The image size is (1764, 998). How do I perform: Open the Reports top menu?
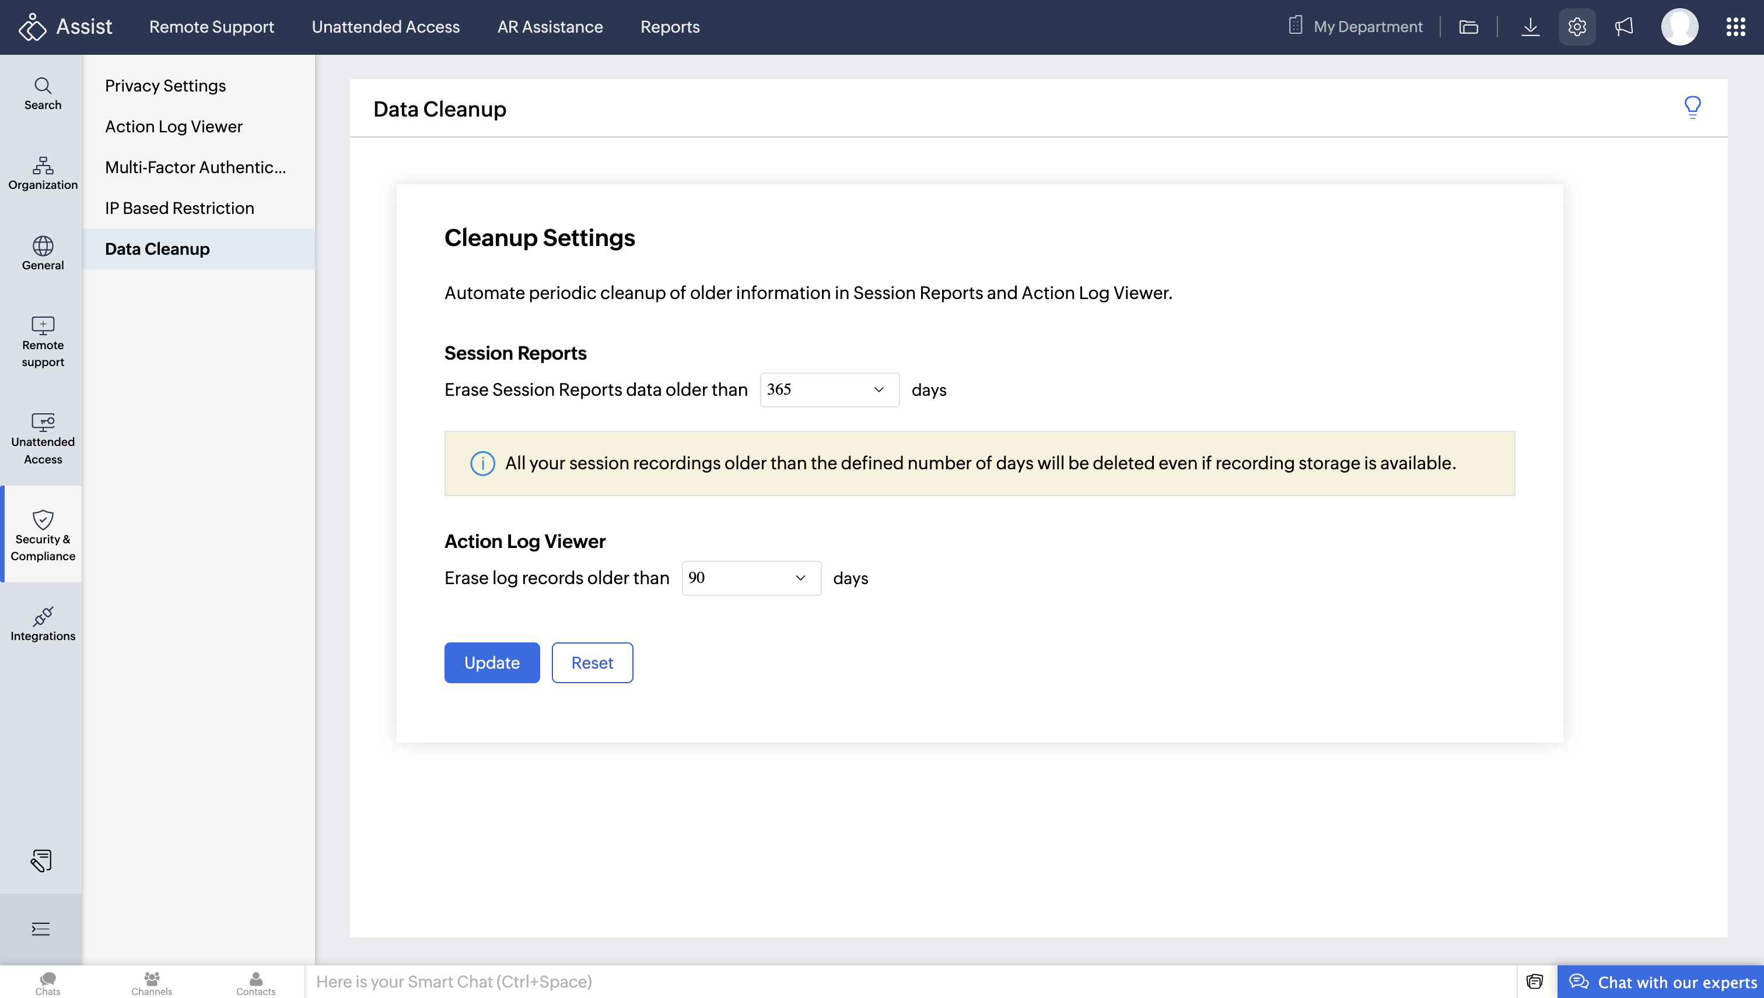[670, 27]
